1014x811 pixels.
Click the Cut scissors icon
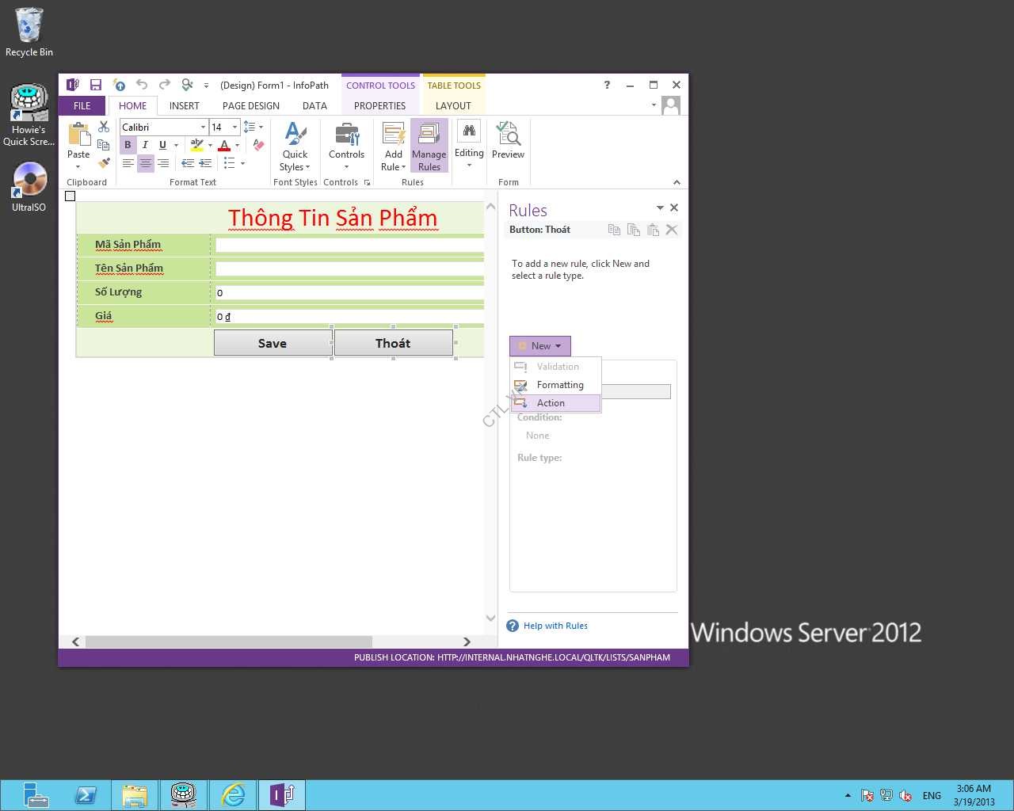[x=104, y=127]
